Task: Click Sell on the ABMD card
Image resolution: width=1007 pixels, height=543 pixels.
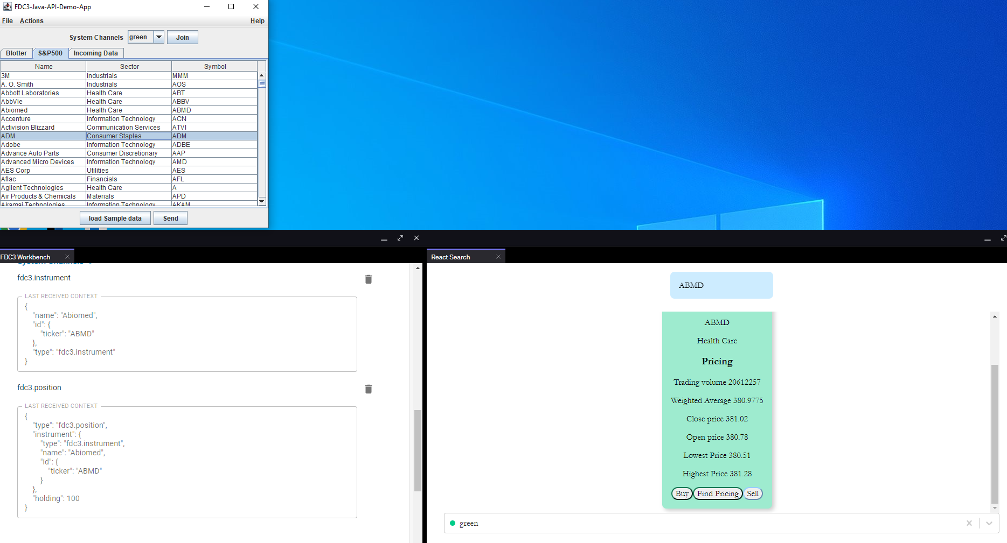Action: pyautogui.click(x=753, y=493)
